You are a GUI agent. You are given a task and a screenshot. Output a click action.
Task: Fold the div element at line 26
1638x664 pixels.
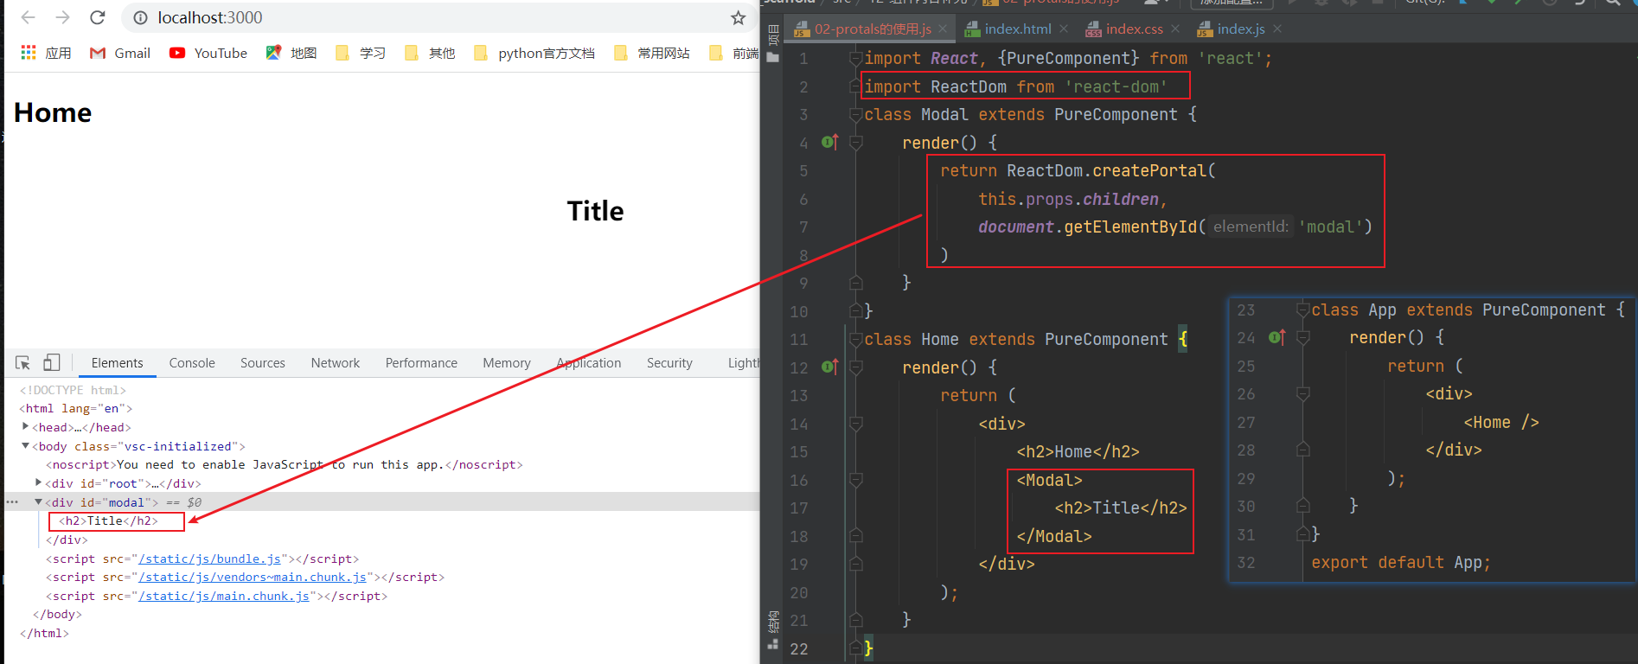tap(1303, 394)
